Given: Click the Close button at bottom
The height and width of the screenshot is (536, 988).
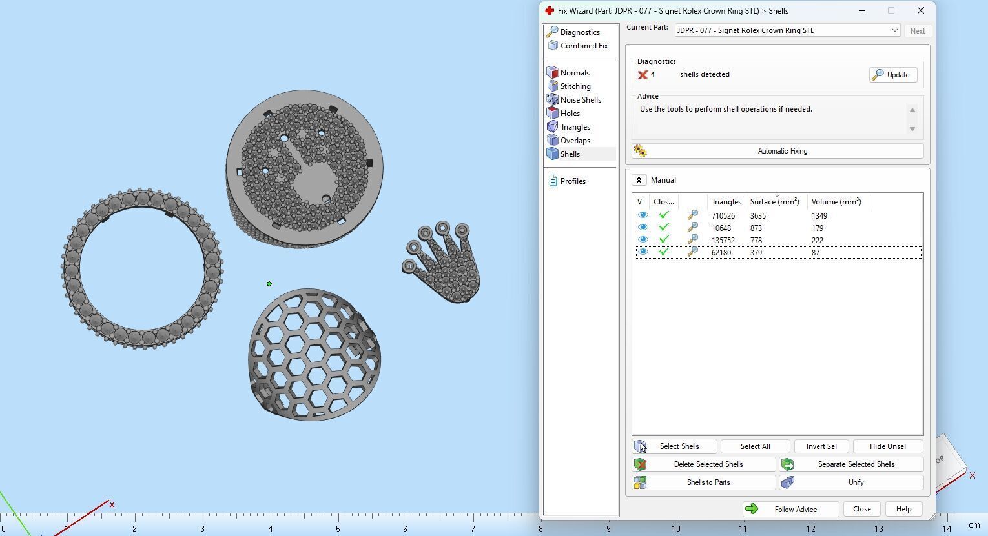Looking at the screenshot, I should (x=862, y=510).
